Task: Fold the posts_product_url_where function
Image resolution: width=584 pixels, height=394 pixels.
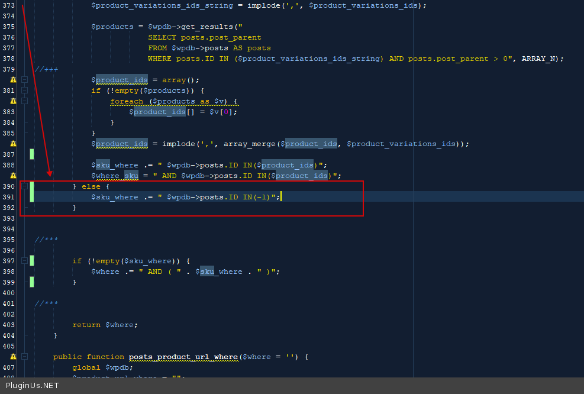Action: pyautogui.click(x=25, y=357)
